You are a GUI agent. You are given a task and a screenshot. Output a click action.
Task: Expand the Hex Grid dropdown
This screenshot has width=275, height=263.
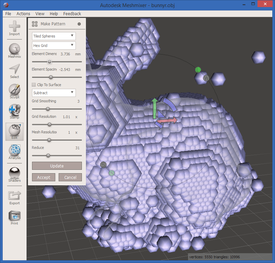coord(54,46)
